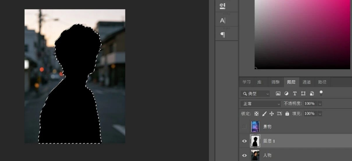The width and height of the screenshot is (352, 161).
Task: Open the Character panel (A icon)
Action: 223,21
